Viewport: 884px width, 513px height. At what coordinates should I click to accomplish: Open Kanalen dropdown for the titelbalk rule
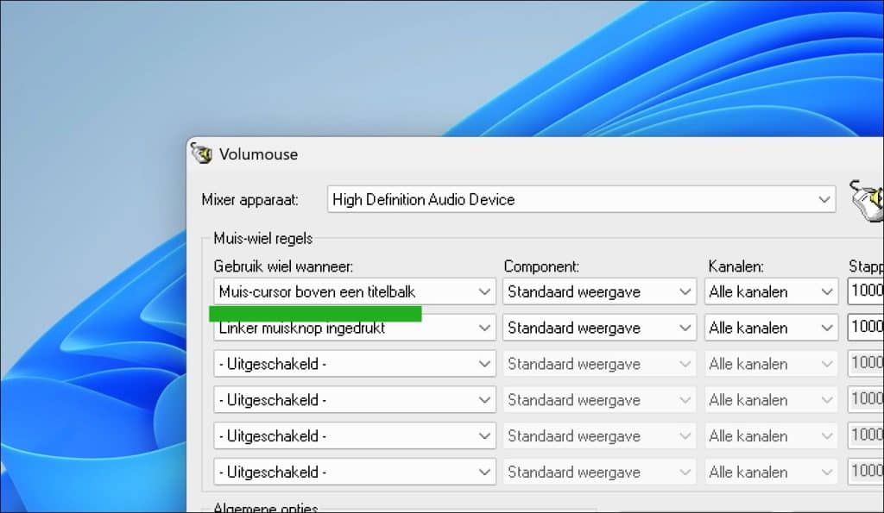coord(771,291)
